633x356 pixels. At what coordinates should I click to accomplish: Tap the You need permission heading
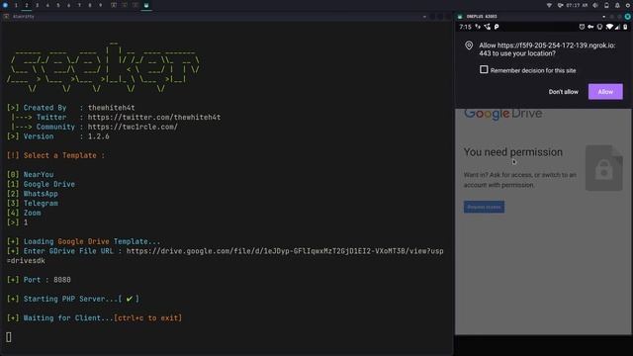tap(512, 152)
